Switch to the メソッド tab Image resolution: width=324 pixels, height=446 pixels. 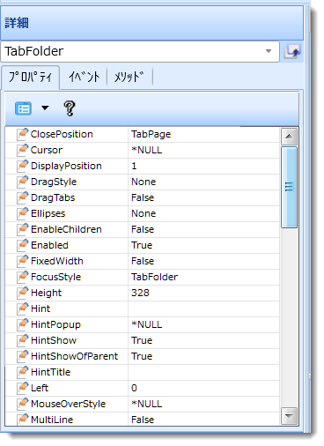(x=129, y=78)
